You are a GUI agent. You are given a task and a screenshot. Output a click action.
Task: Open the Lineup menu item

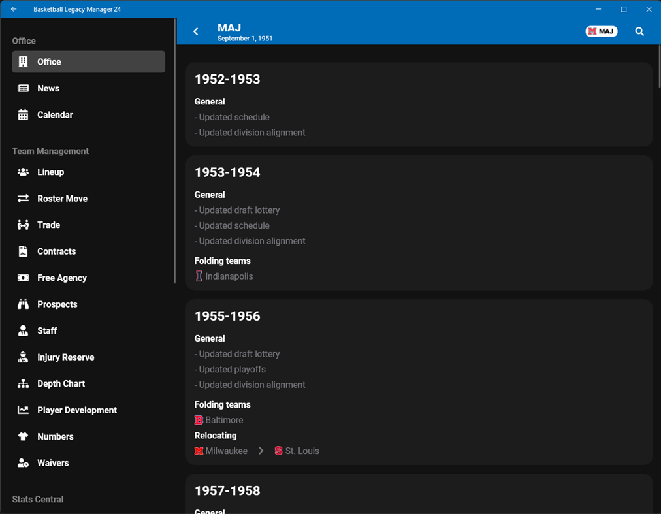click(x=89, y=172)
